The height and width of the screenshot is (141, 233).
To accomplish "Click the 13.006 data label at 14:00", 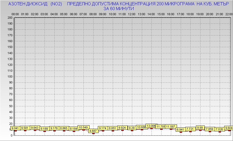I will click(x=151, y=126).
